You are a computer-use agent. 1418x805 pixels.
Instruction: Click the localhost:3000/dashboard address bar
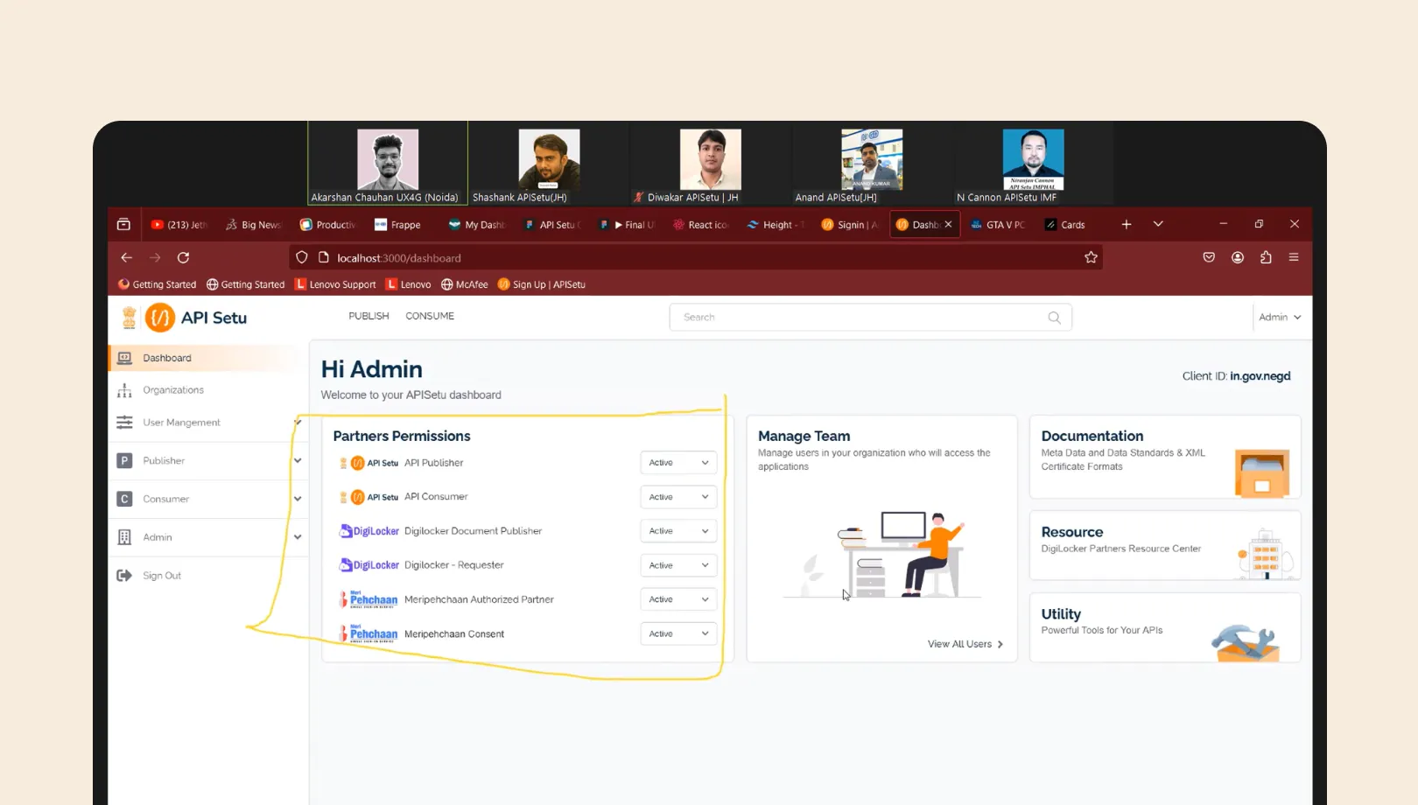point(696,257)
